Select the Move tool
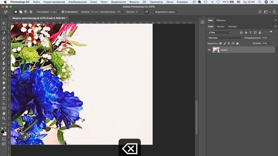The width and height of the screenshot is (278, 156). point(4,23)
